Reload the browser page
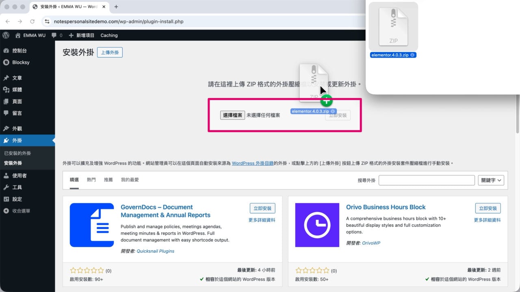 32,21
